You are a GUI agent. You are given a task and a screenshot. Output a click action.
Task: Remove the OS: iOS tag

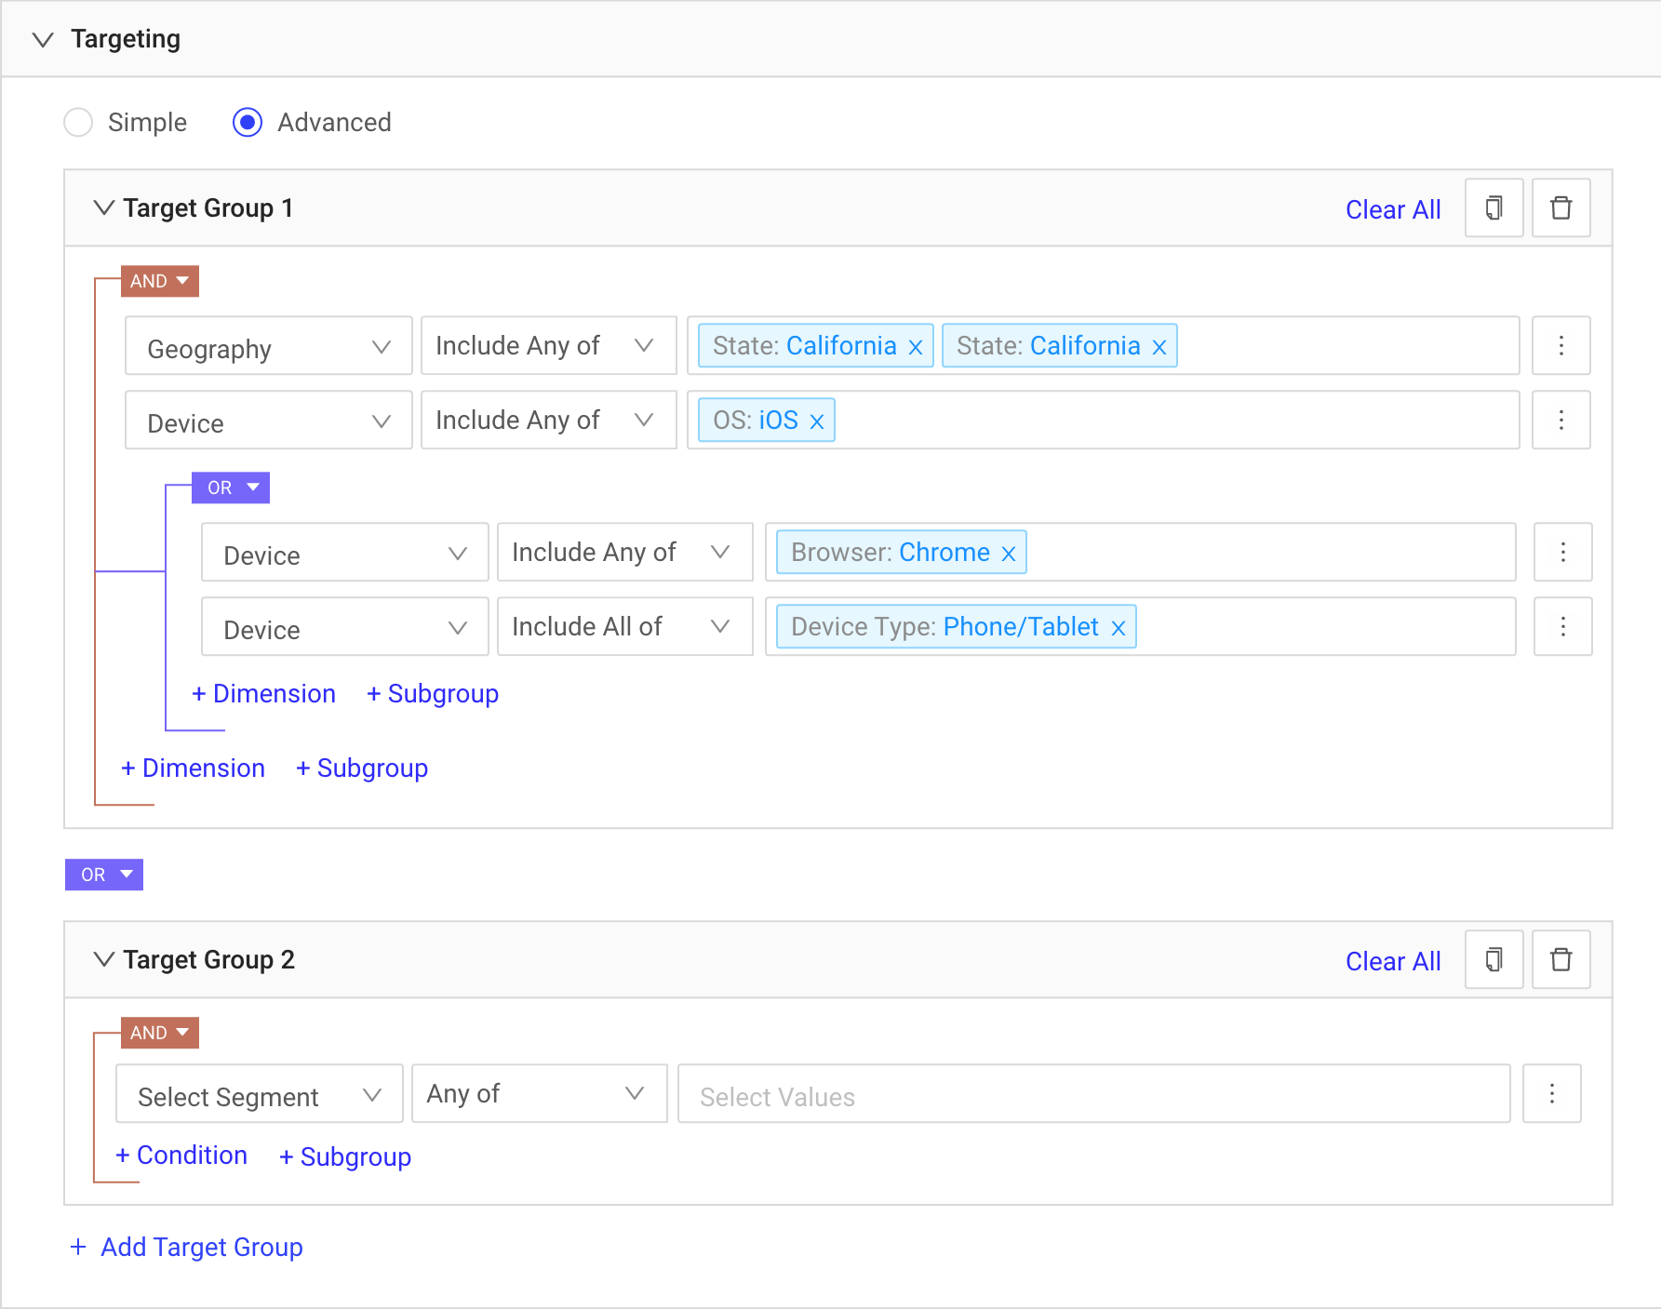click(817, 421)
